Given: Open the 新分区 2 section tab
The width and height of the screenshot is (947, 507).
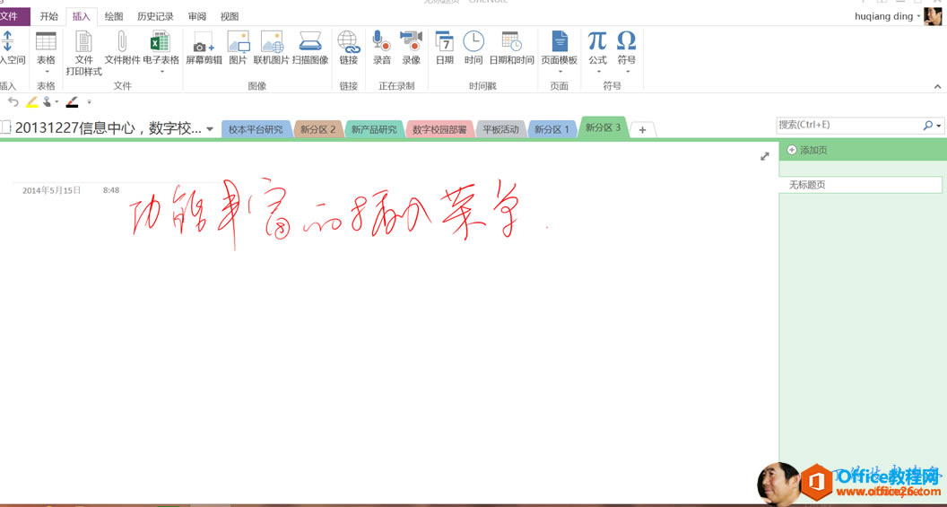Looking at the screenshot, I should 317,129.
